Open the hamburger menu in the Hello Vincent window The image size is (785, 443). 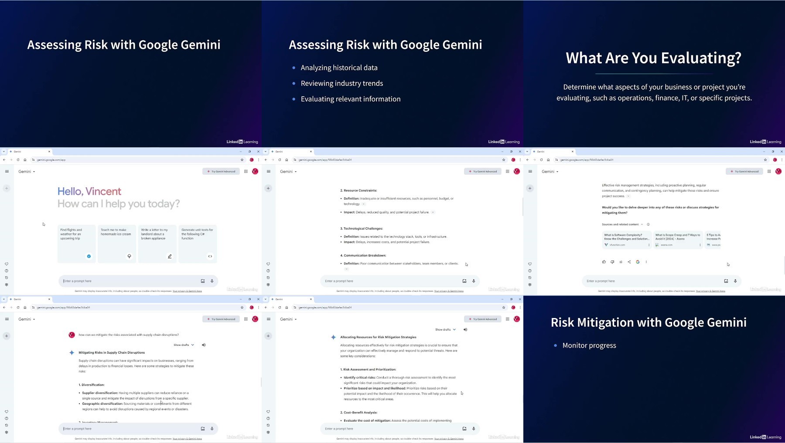coord(7,171)
